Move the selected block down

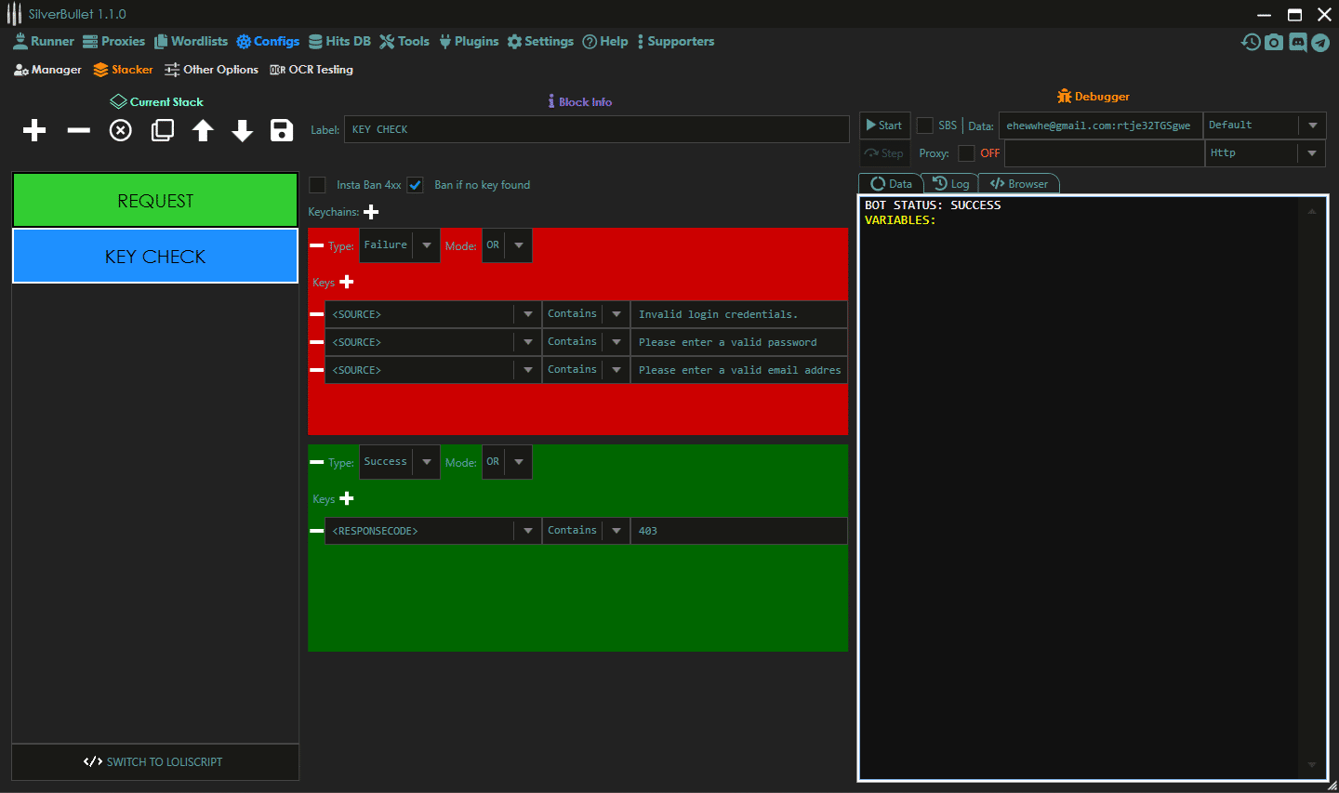(243, 130)
